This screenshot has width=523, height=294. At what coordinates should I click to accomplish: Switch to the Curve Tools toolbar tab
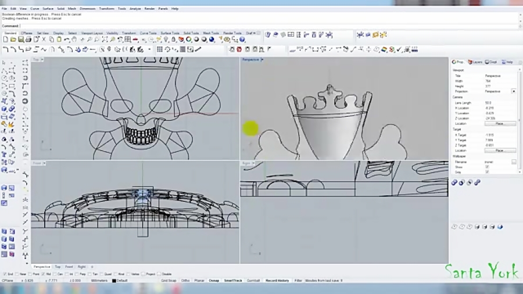(x=148, y=33)
